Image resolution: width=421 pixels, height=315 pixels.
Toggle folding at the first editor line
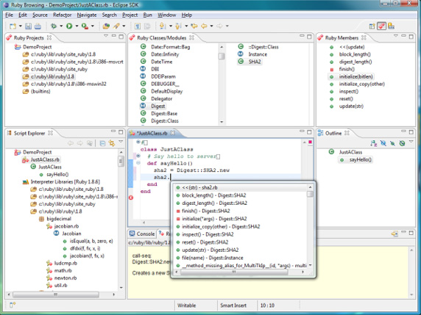138,142
